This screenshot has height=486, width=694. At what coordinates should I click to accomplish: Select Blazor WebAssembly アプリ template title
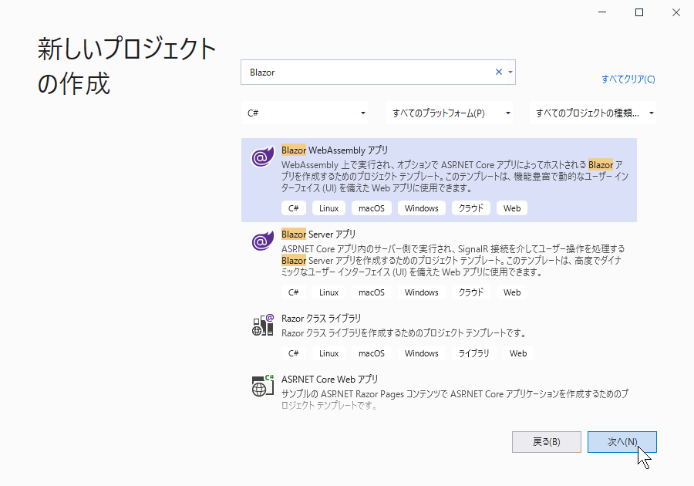click(335, 150)
